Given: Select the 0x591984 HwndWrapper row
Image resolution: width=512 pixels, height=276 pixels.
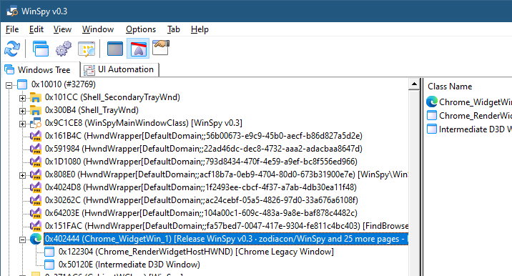Looking at the screenshot, I should coord(203,149).
